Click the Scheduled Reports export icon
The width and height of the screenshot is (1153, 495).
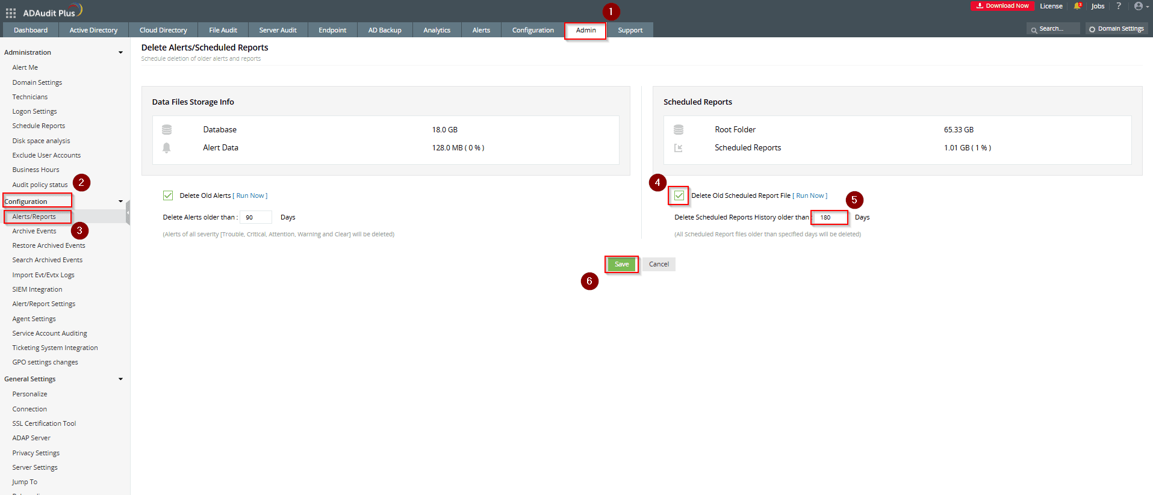[679, 148]
